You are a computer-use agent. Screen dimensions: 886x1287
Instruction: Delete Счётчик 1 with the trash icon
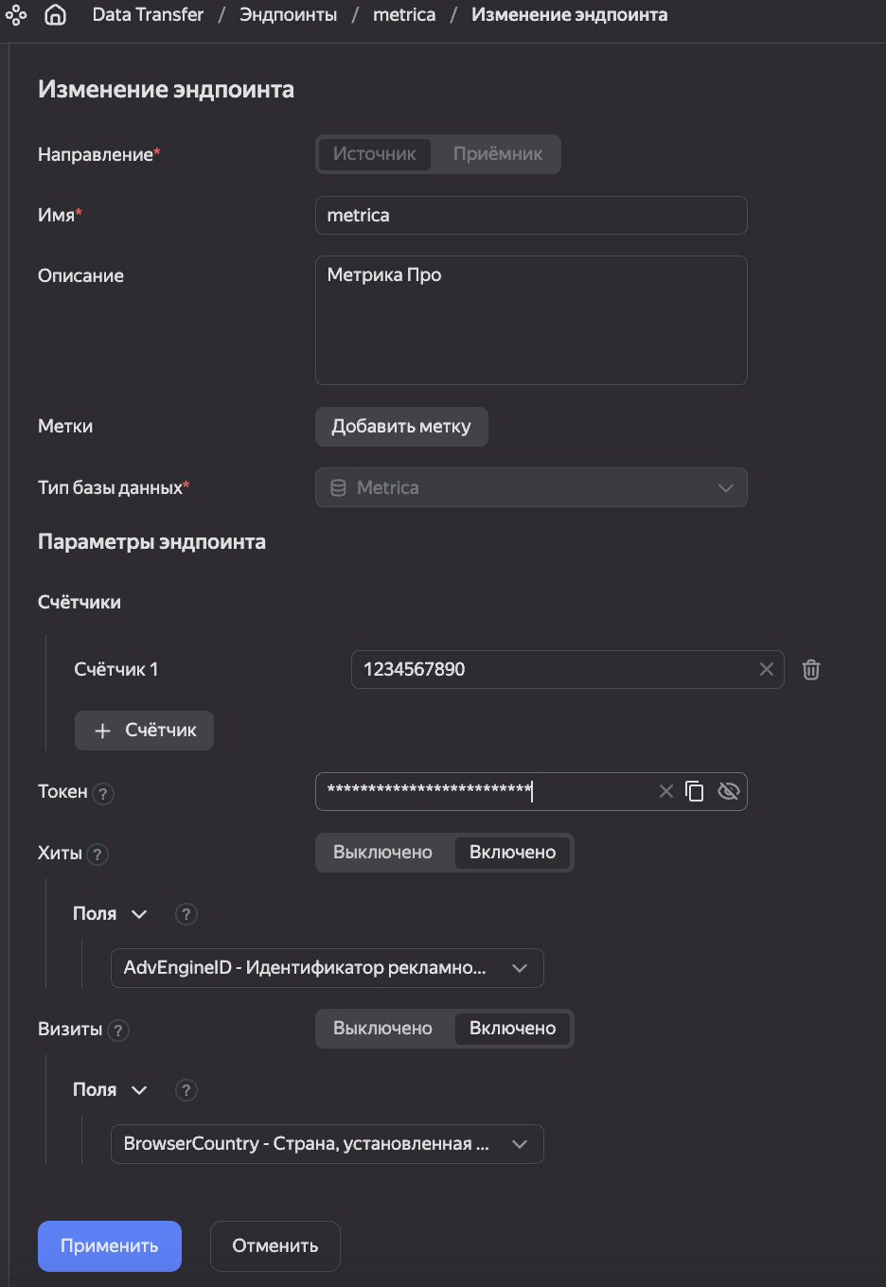(x=811, y=669)
